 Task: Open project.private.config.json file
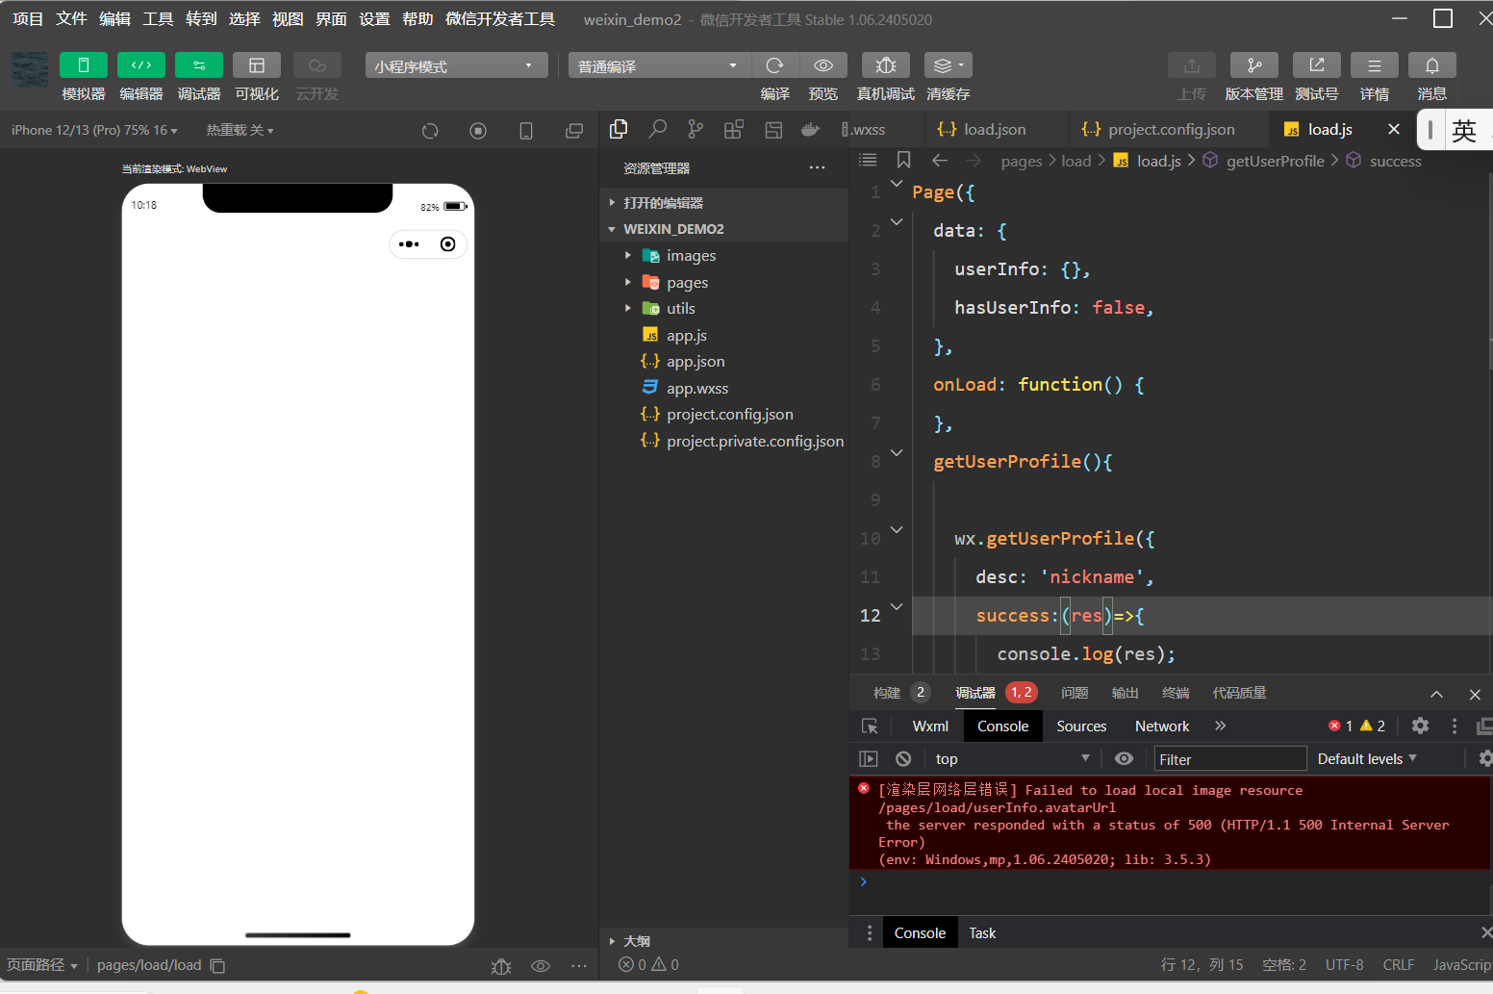(x=723, y=442)
